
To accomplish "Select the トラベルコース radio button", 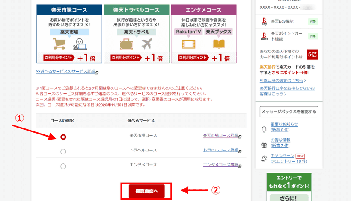I will tap(63, 151).
